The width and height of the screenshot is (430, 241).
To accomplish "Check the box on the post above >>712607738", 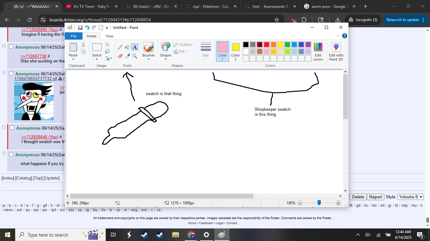I will point(11,47).
